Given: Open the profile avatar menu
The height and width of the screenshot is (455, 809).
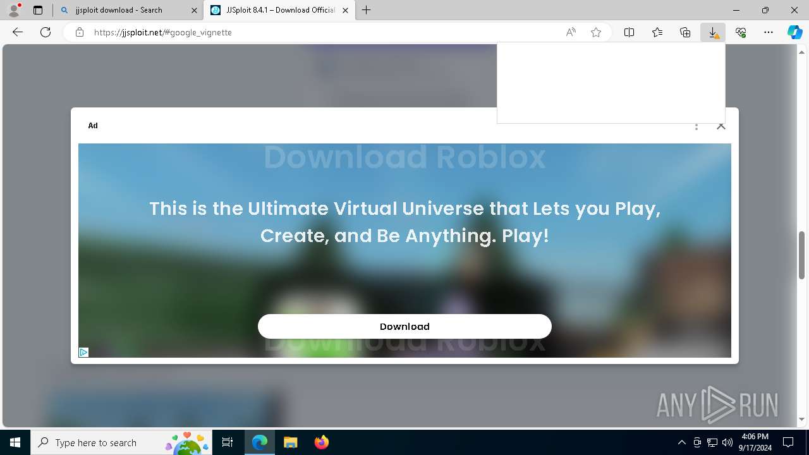Looking at the screenshot, I should click(x=14, y=10).
